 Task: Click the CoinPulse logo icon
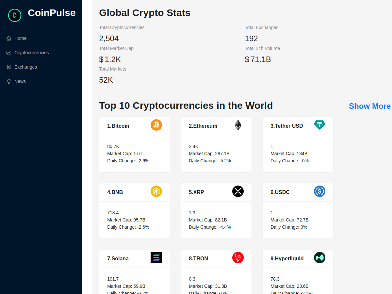click(15, 15)
